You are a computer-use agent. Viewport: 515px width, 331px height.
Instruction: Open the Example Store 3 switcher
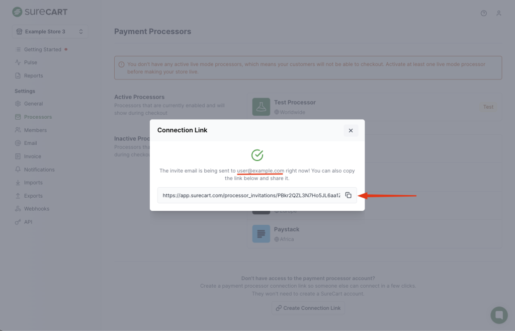point(50,32)
